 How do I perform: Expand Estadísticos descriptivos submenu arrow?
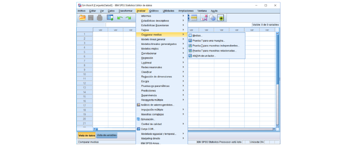[x=183, y=21]
